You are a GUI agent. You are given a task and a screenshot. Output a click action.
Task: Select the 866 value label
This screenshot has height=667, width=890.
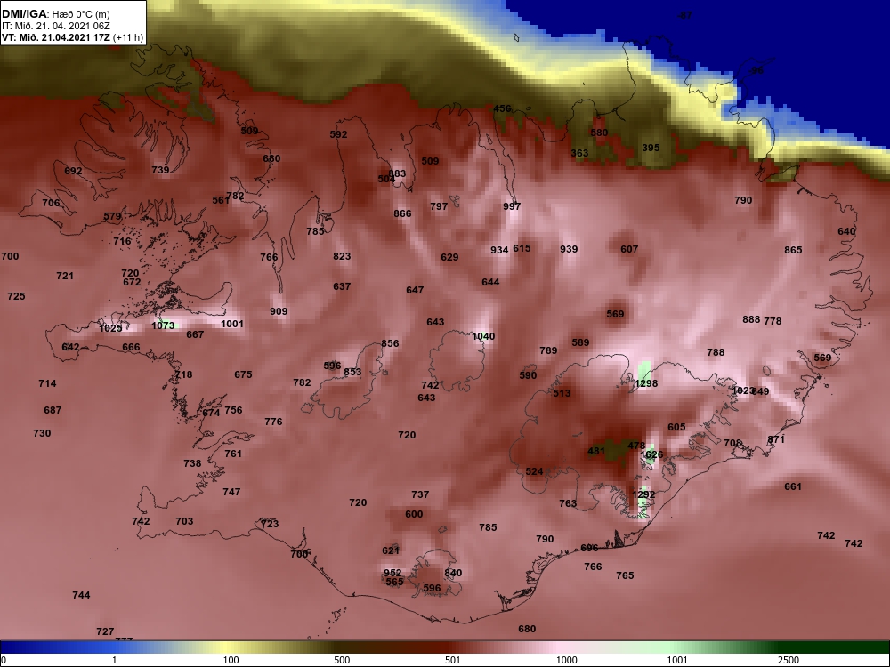(402, 213)
